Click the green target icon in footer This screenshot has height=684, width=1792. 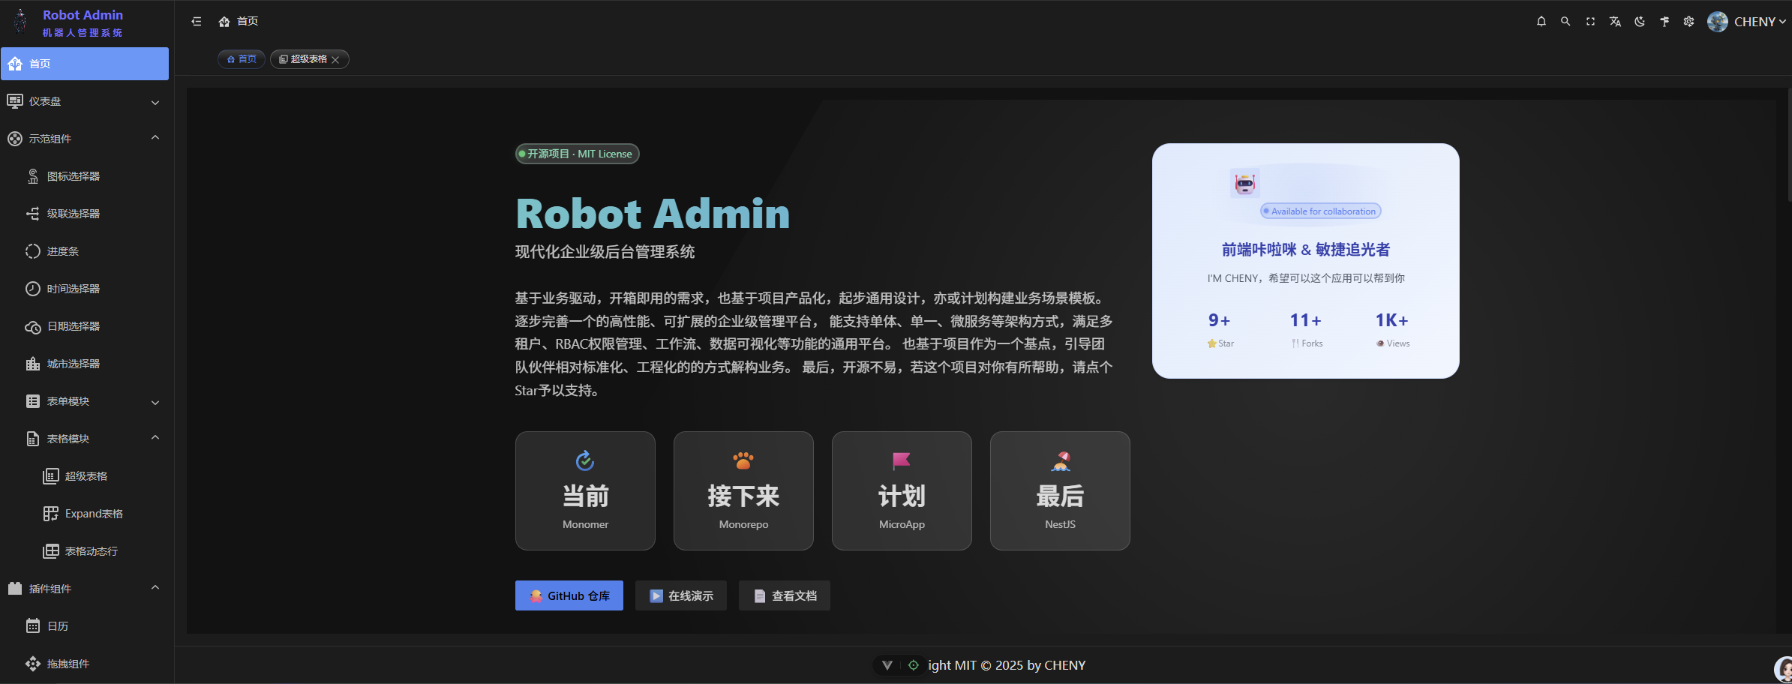[x=913, y=665]
